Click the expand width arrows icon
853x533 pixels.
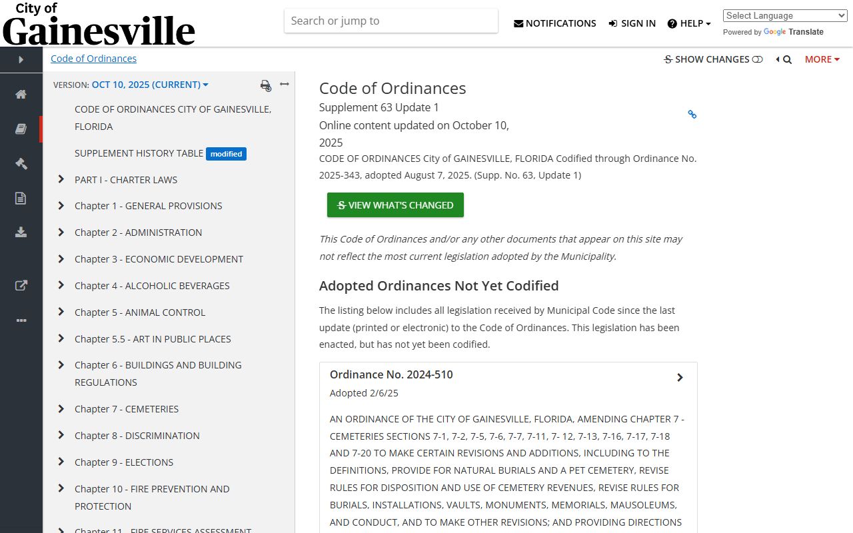click(285, 84)
